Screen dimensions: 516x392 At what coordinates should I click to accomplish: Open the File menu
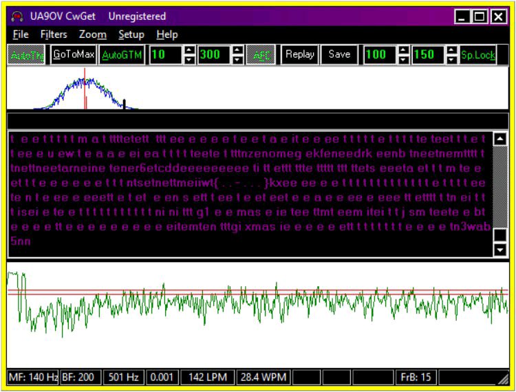pos(21,34)
